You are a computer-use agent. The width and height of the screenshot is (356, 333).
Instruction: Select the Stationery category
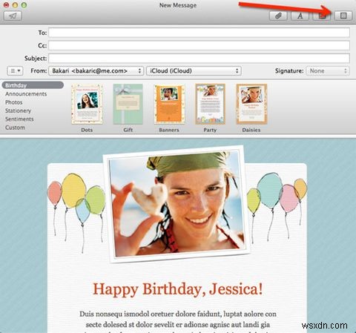(x=18, y=111)
